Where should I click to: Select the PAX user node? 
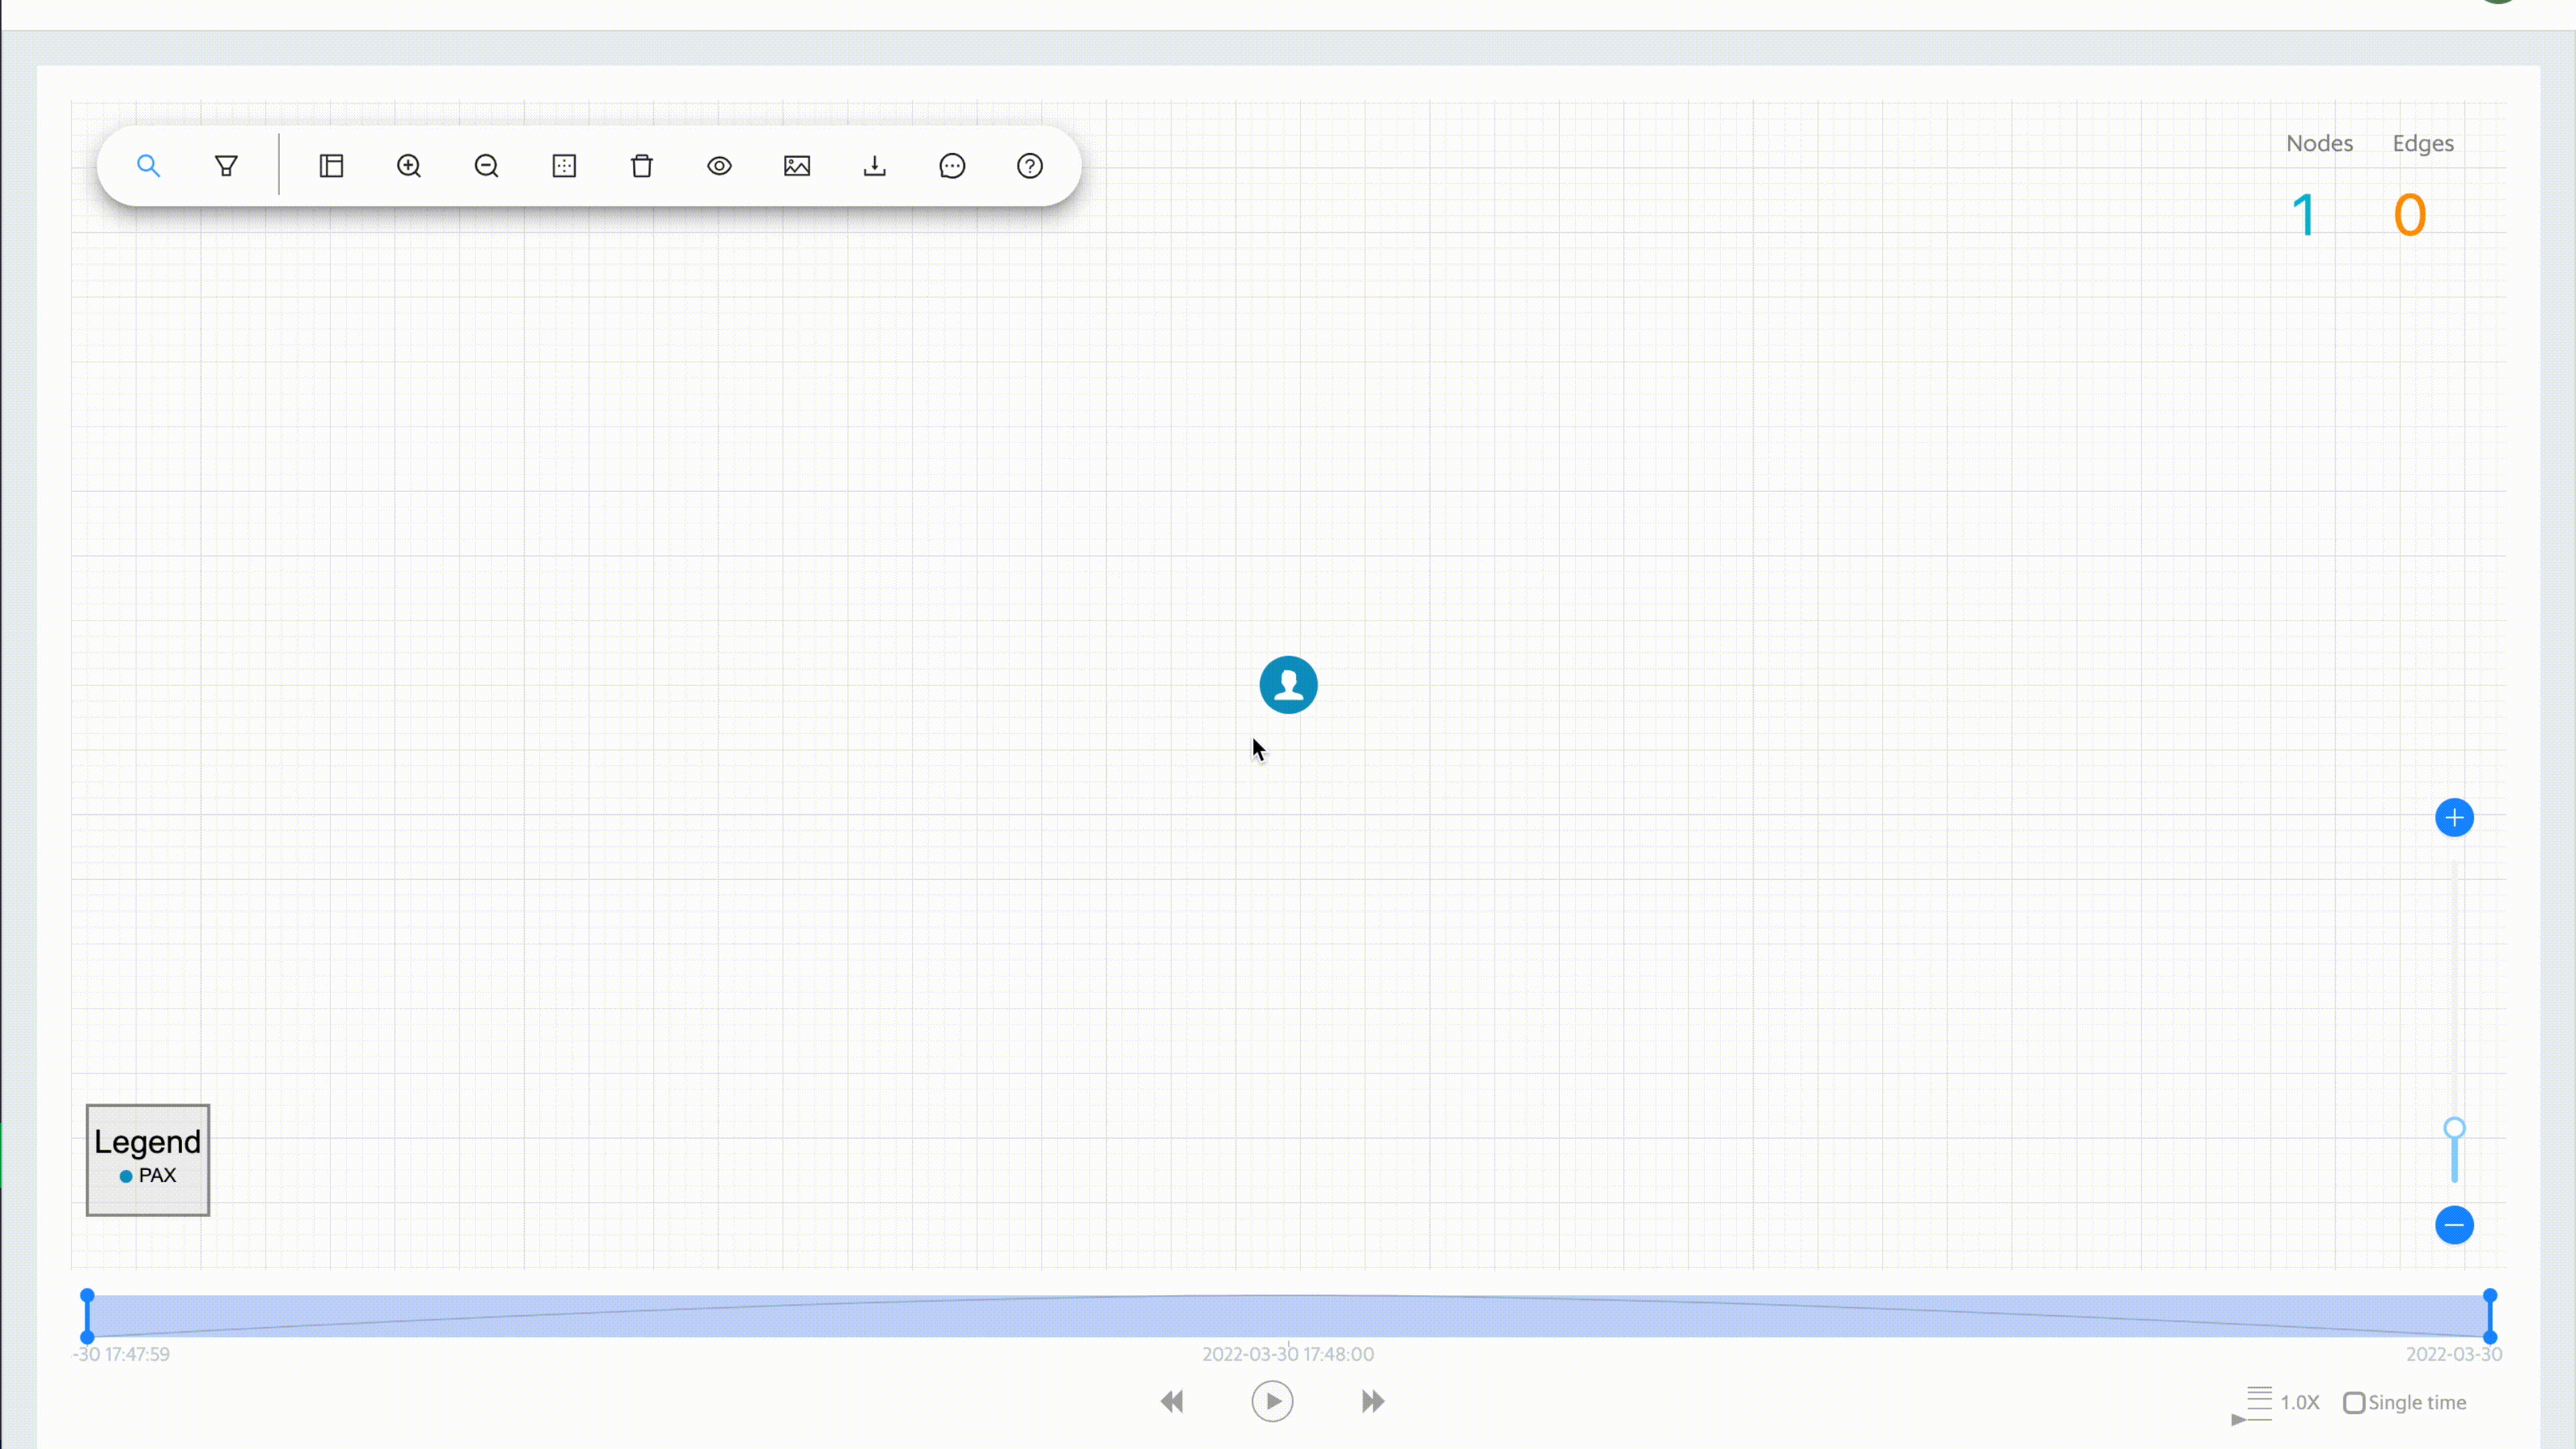coord(1288,685)
